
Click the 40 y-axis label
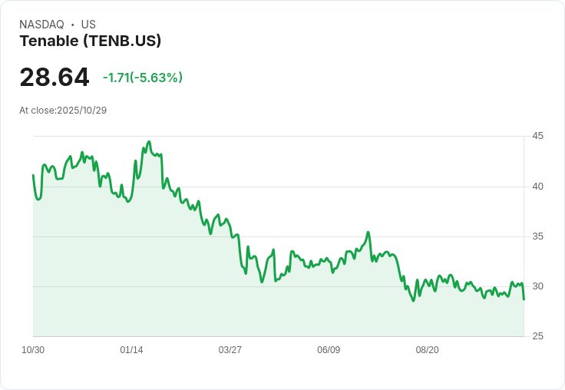[x=537, y=186]
